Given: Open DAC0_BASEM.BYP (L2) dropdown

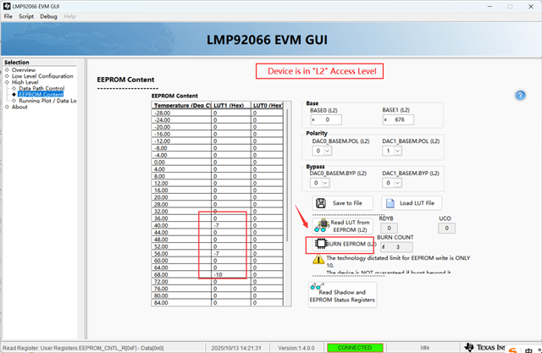Looking at the screenshot, I should [320, 183].
